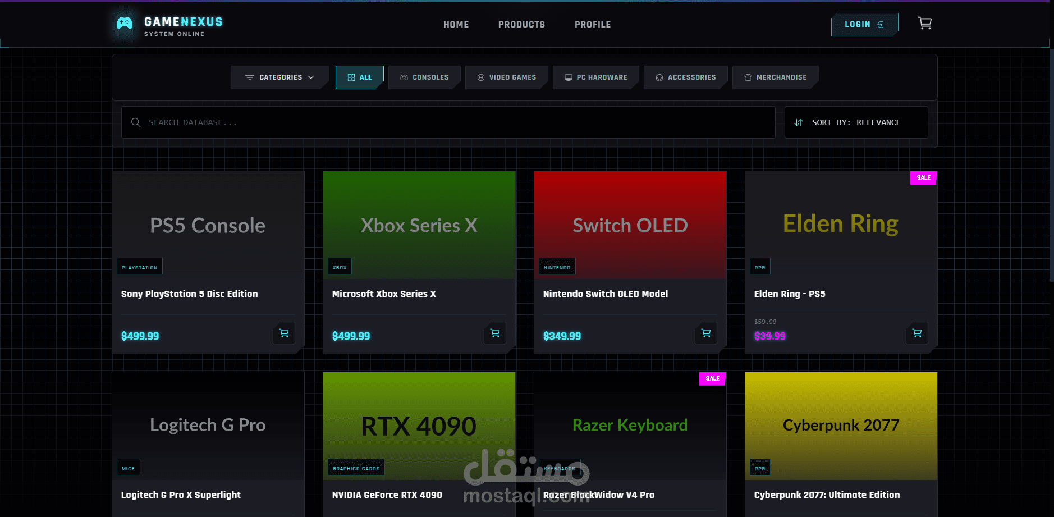Click the search magnifier icon

click(136, 122)
